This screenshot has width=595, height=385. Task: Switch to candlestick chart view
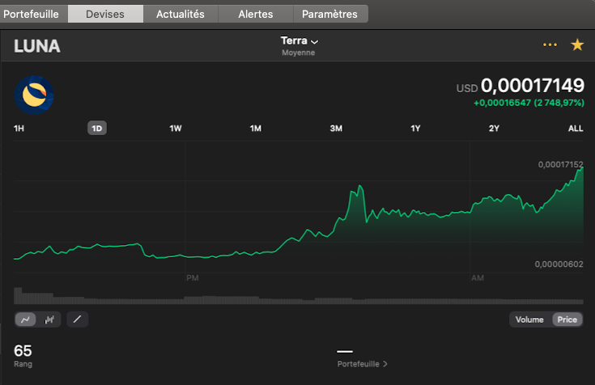(x=49, y=319)
